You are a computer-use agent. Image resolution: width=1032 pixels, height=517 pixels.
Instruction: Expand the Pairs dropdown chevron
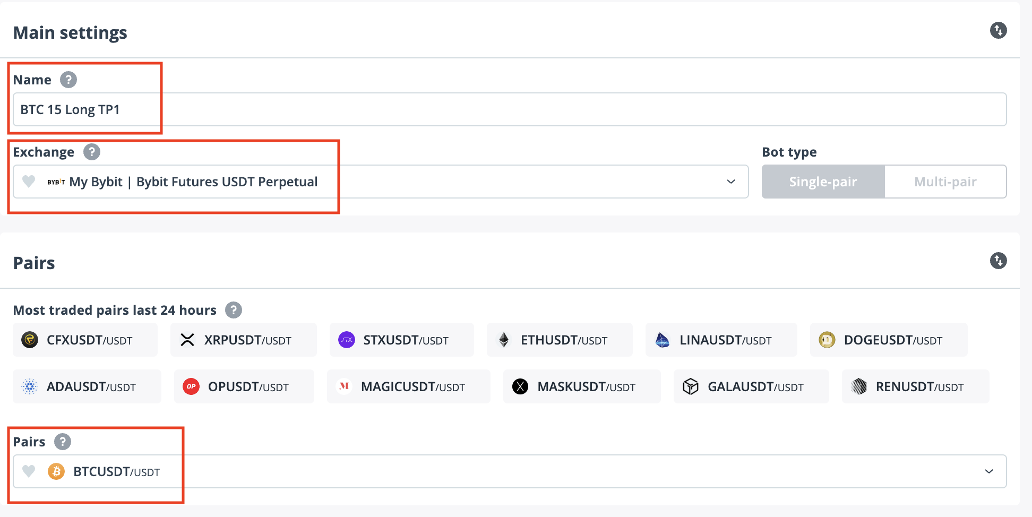(x=988, y=471)
